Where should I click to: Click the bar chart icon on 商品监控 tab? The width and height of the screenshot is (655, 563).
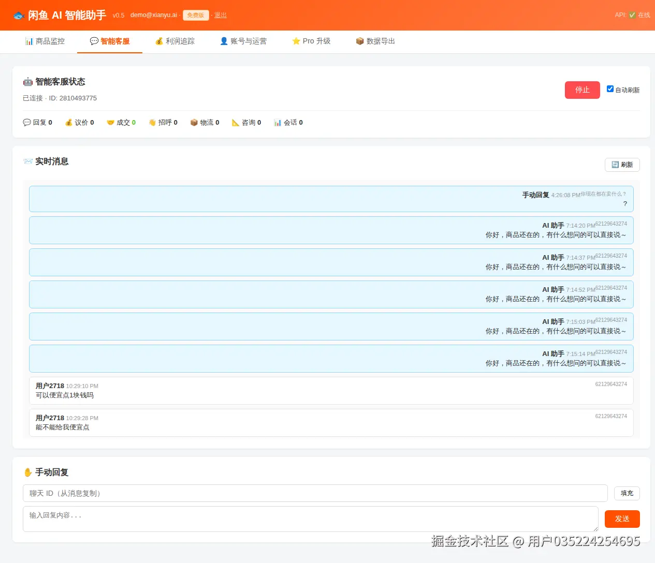coord(29,41)
